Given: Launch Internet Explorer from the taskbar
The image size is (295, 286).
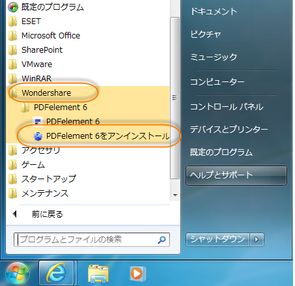Looking at the screenshot, I should (56, 273).
